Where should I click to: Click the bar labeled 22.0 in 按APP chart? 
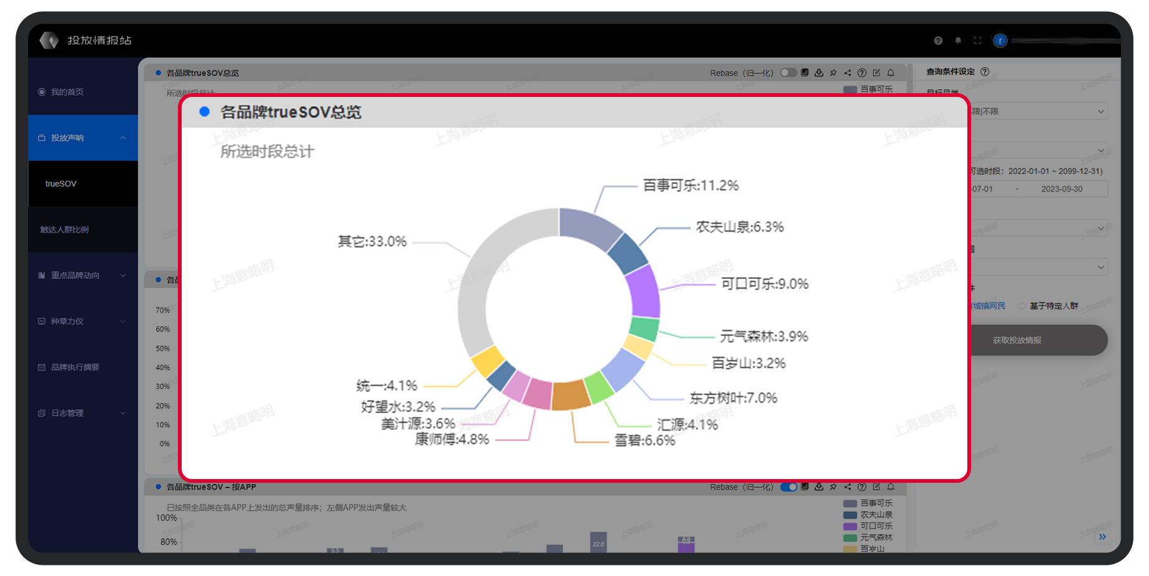tap(598, 542)
